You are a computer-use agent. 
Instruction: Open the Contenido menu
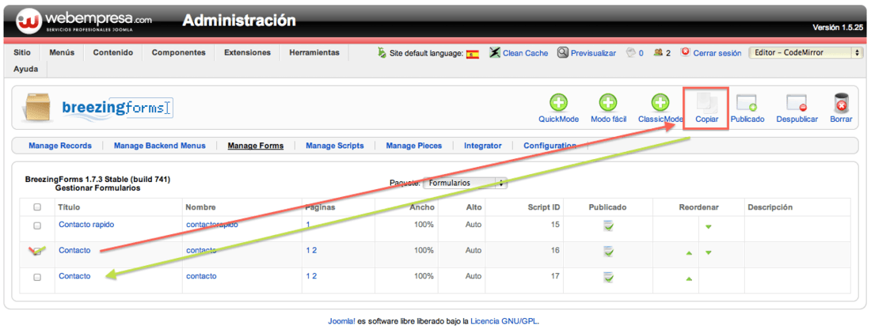(112, 53)
